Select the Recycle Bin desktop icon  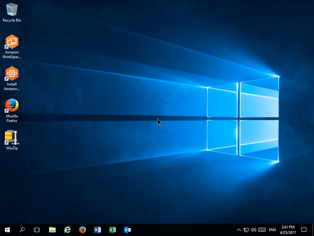pos(12,12)
